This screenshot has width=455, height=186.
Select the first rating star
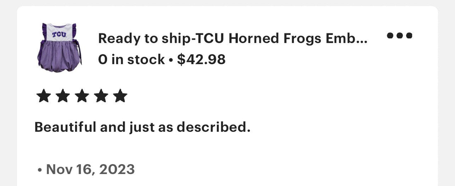[x=43, y=96]
